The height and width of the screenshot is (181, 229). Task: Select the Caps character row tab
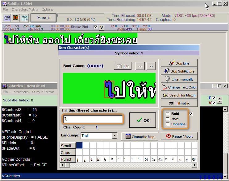pos(68,152)
